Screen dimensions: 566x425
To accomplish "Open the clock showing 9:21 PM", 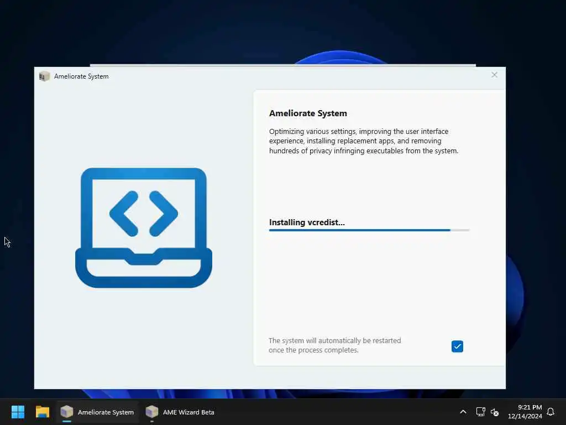I will click(x=525, y=412).
